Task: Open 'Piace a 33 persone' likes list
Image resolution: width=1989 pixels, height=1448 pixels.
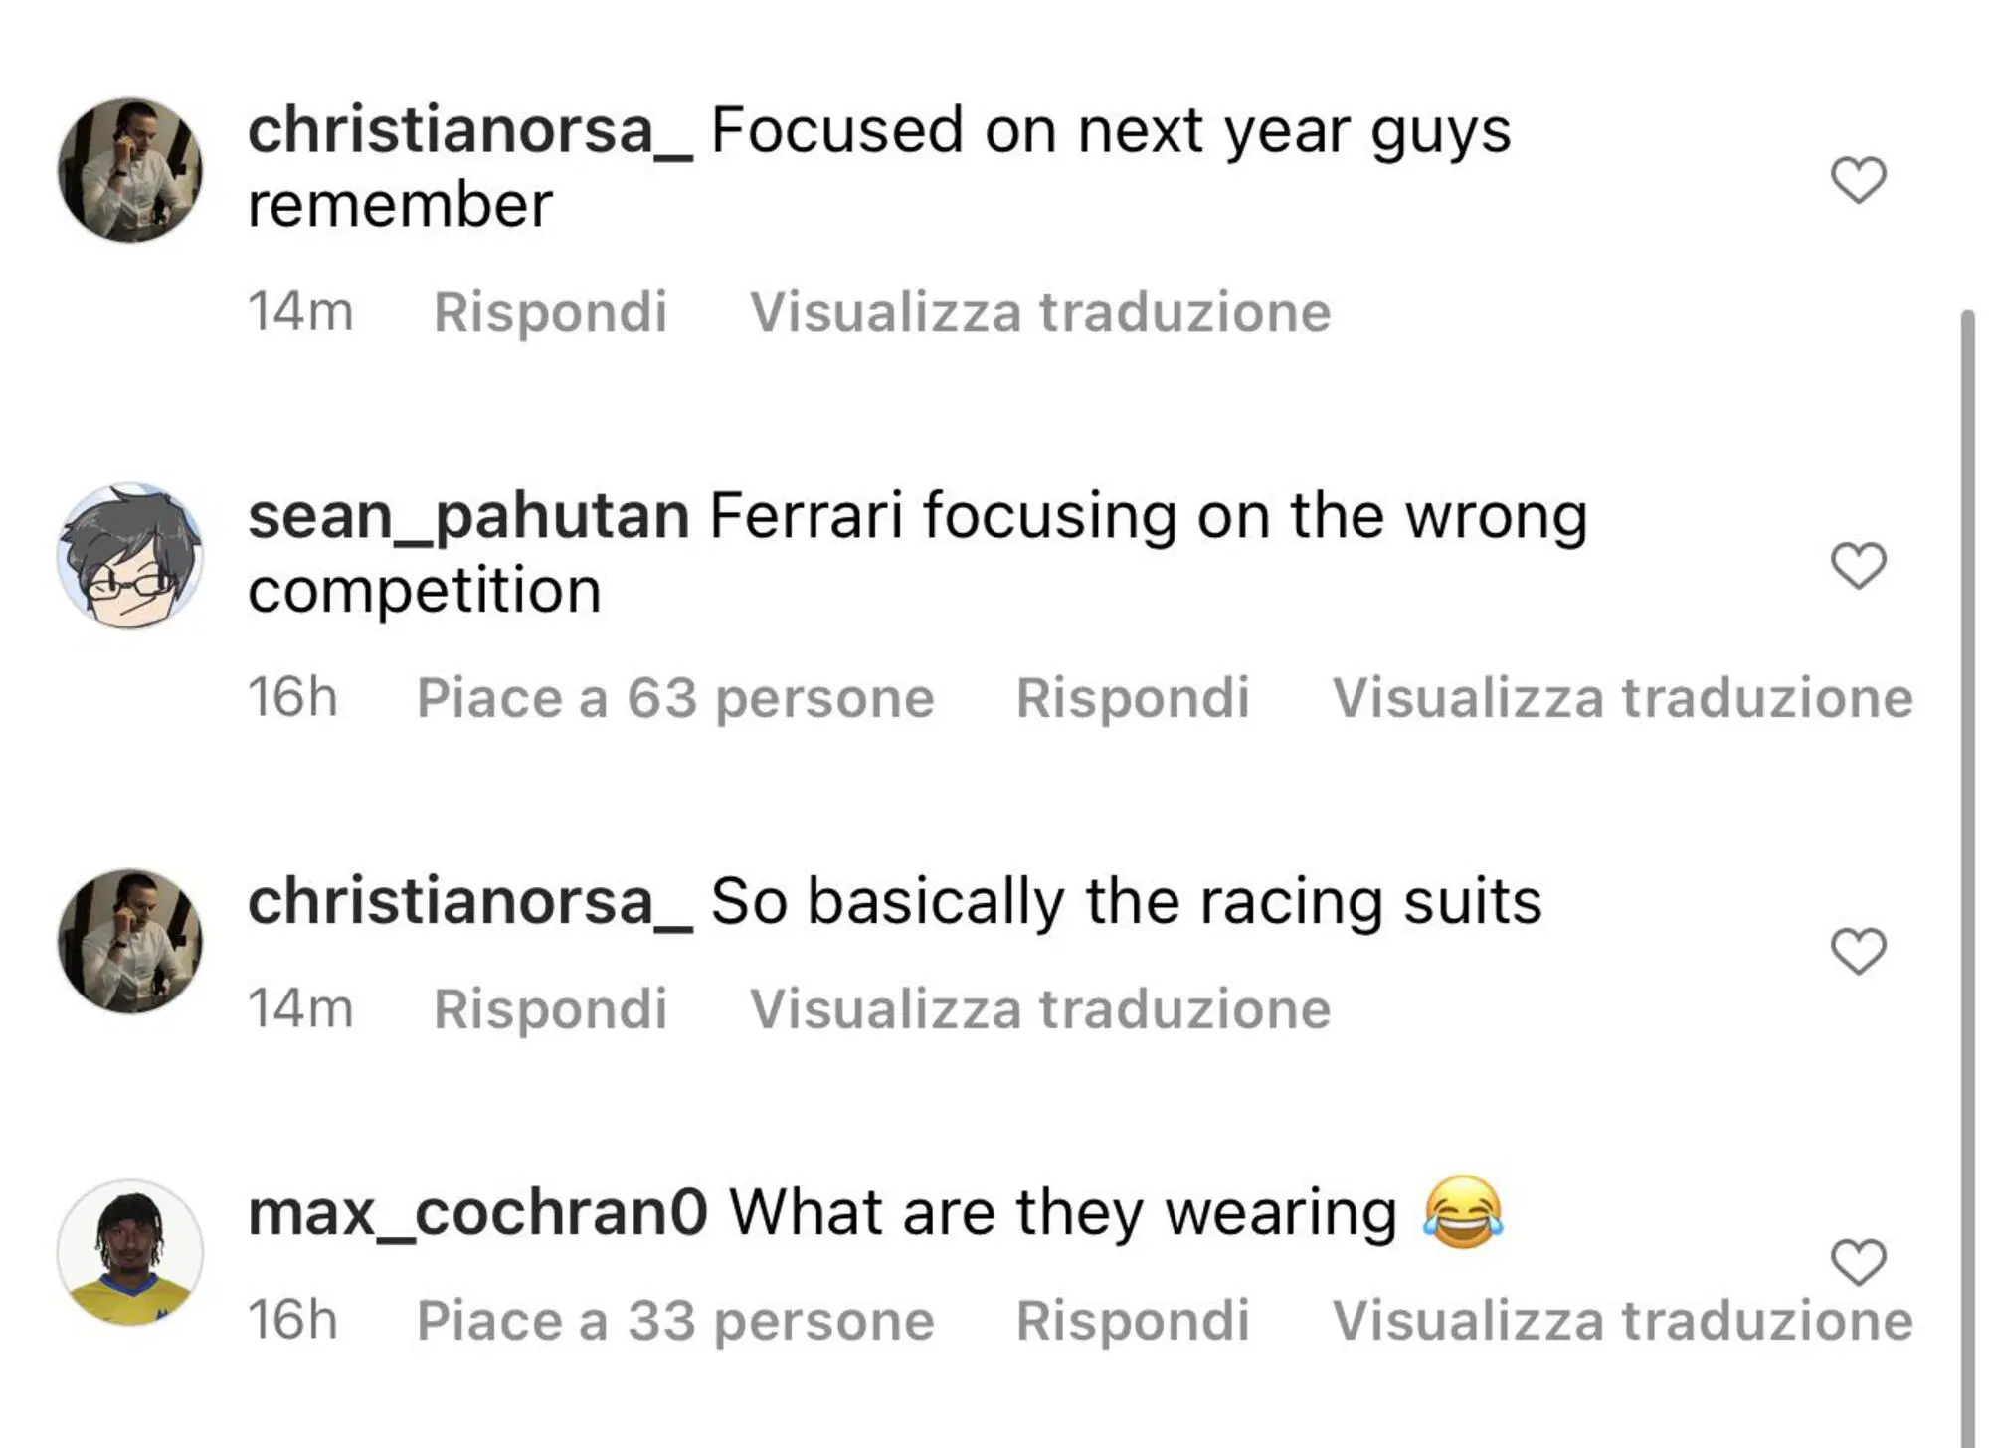Action: coord(674,1320)
